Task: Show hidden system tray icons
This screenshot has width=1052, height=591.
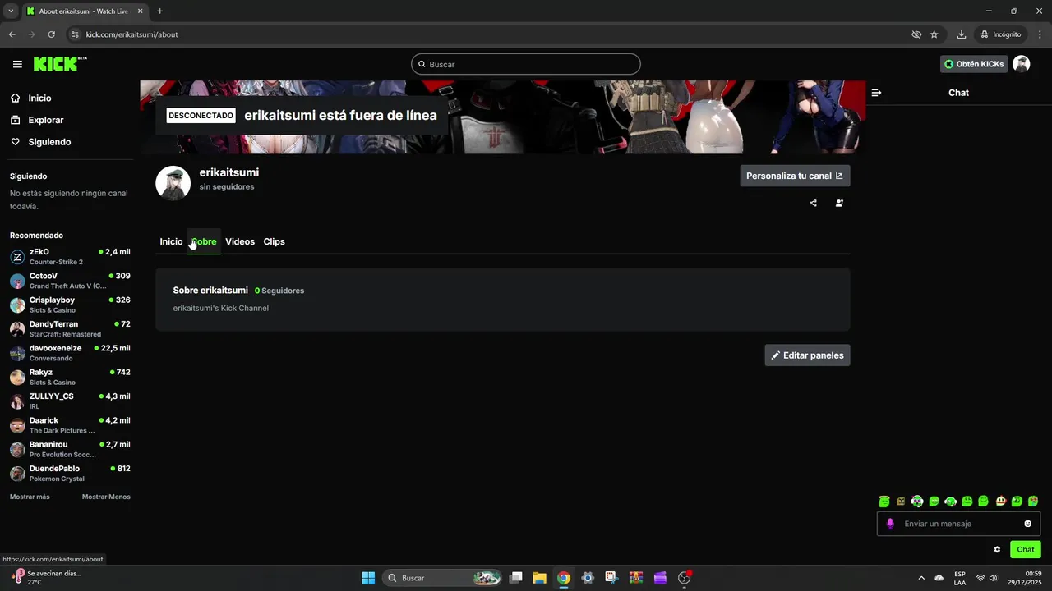Action: point(920,578)
